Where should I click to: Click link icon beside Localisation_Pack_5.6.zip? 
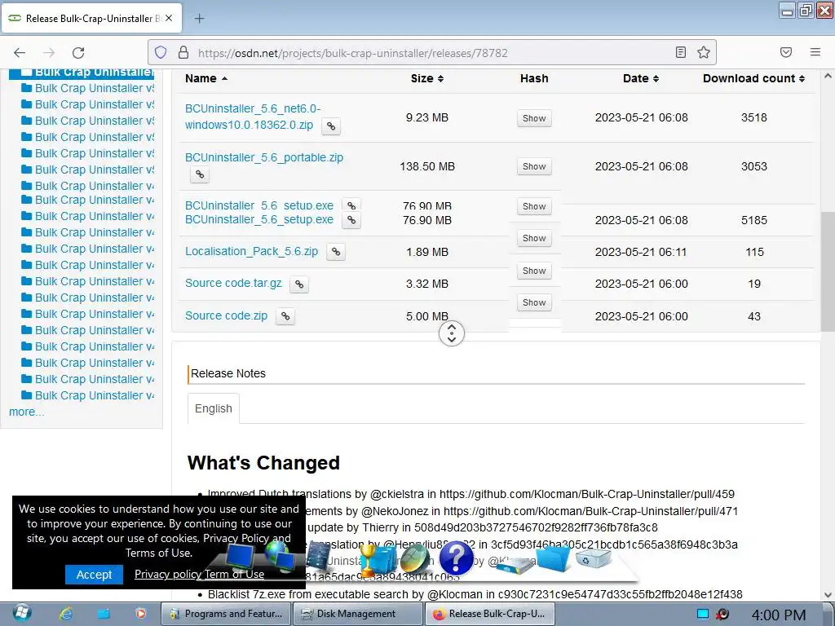[336, 252]
